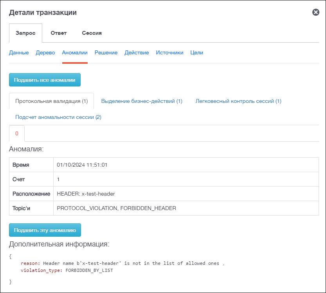Viewport: 326px width, 293px height.
Task: Click the Счет value 1
Action: point(58,179)
